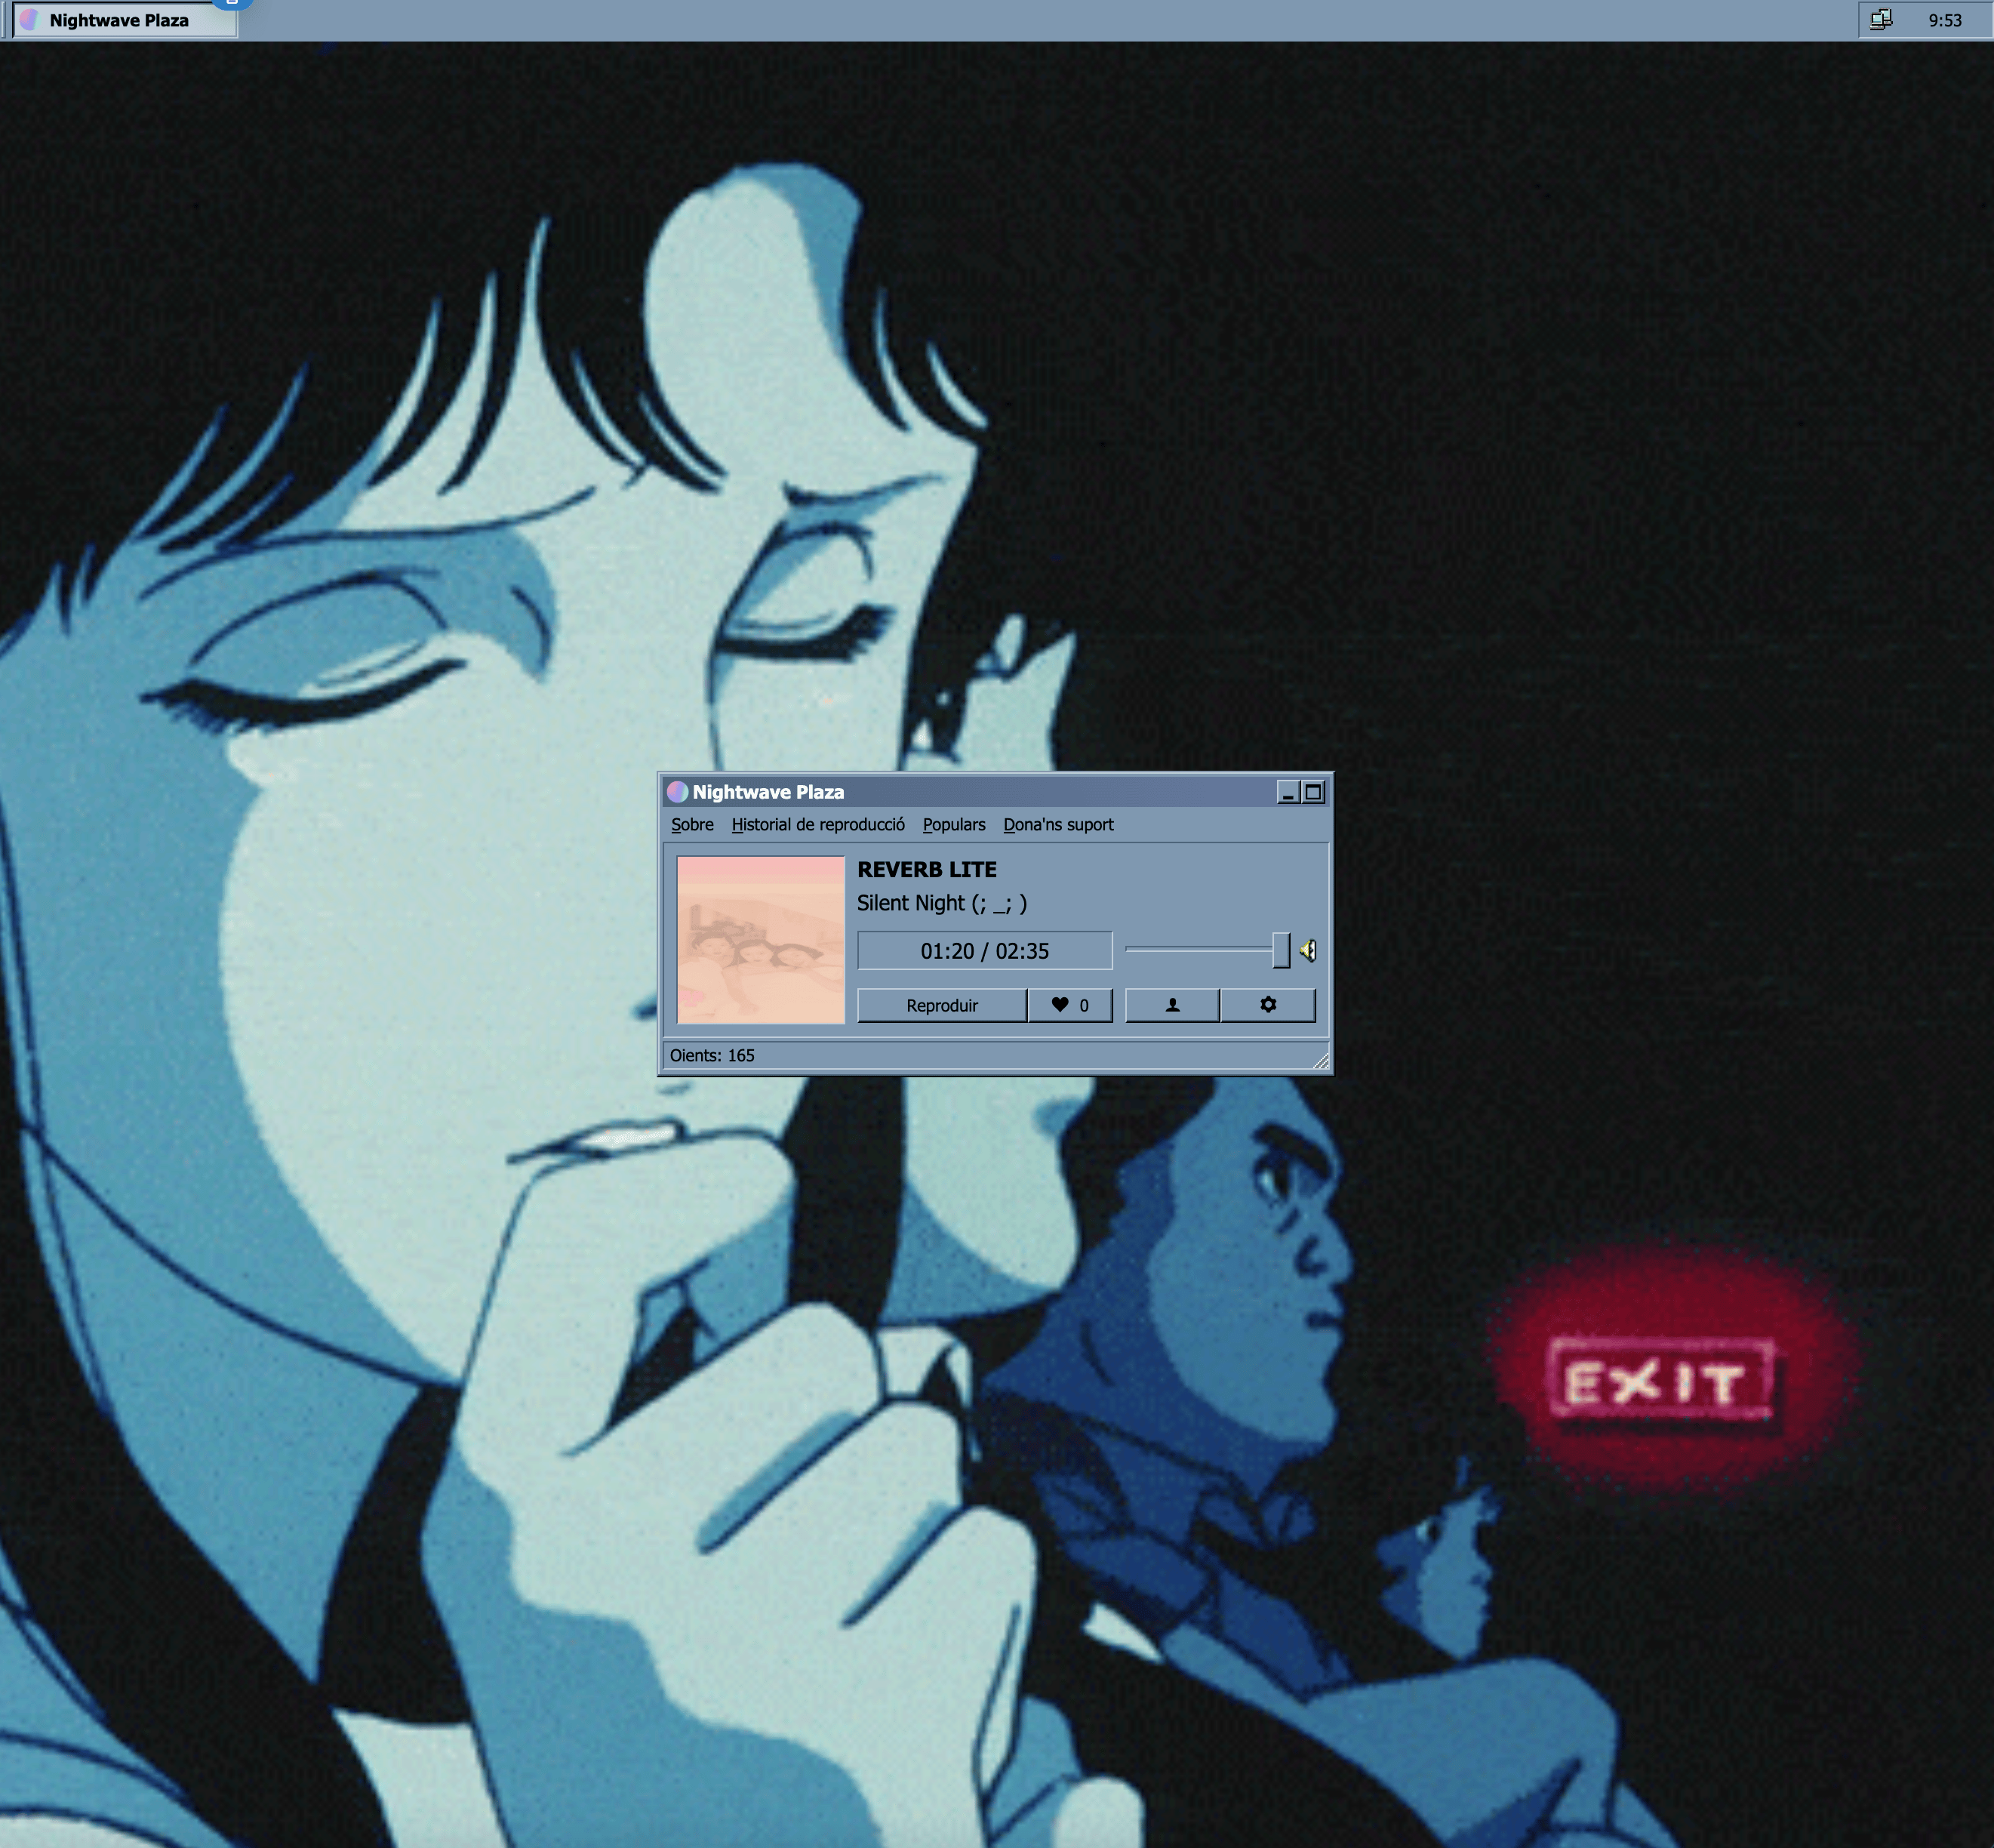Click the Oients: 165 status text

click(x=712, y=1055)
